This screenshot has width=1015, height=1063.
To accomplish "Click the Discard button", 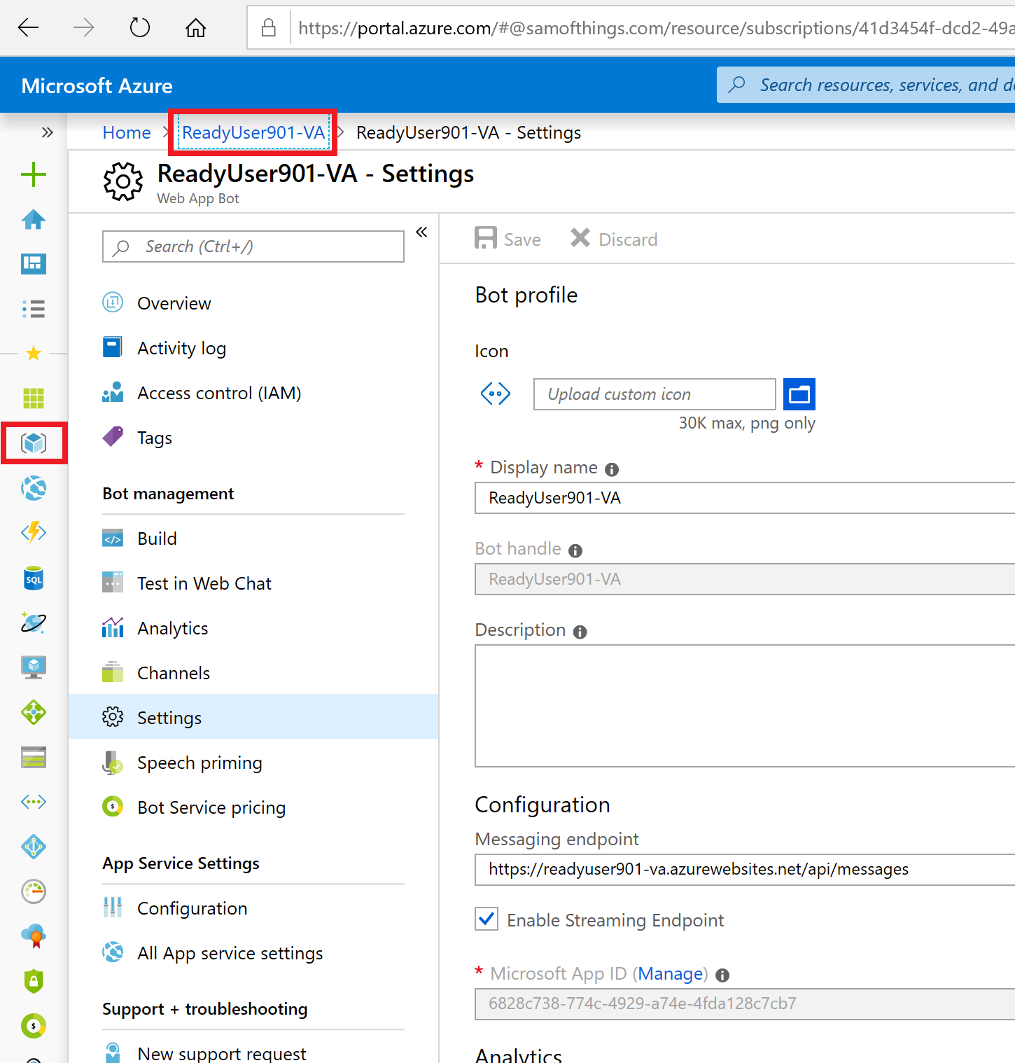I will [x=614, y=239].
